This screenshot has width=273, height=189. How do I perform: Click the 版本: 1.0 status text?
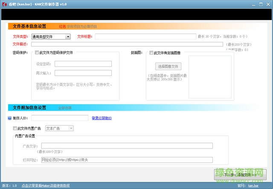[x=9, y=186]
